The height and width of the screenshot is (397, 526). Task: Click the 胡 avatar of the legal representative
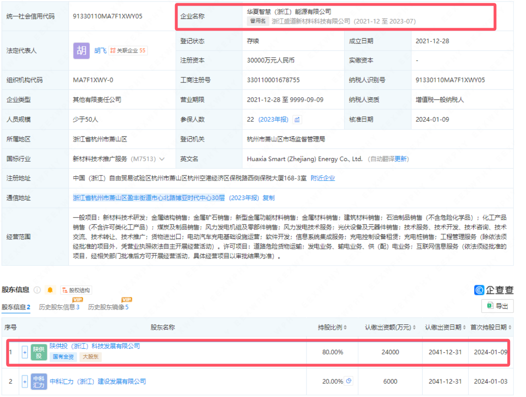pos(81,51)
